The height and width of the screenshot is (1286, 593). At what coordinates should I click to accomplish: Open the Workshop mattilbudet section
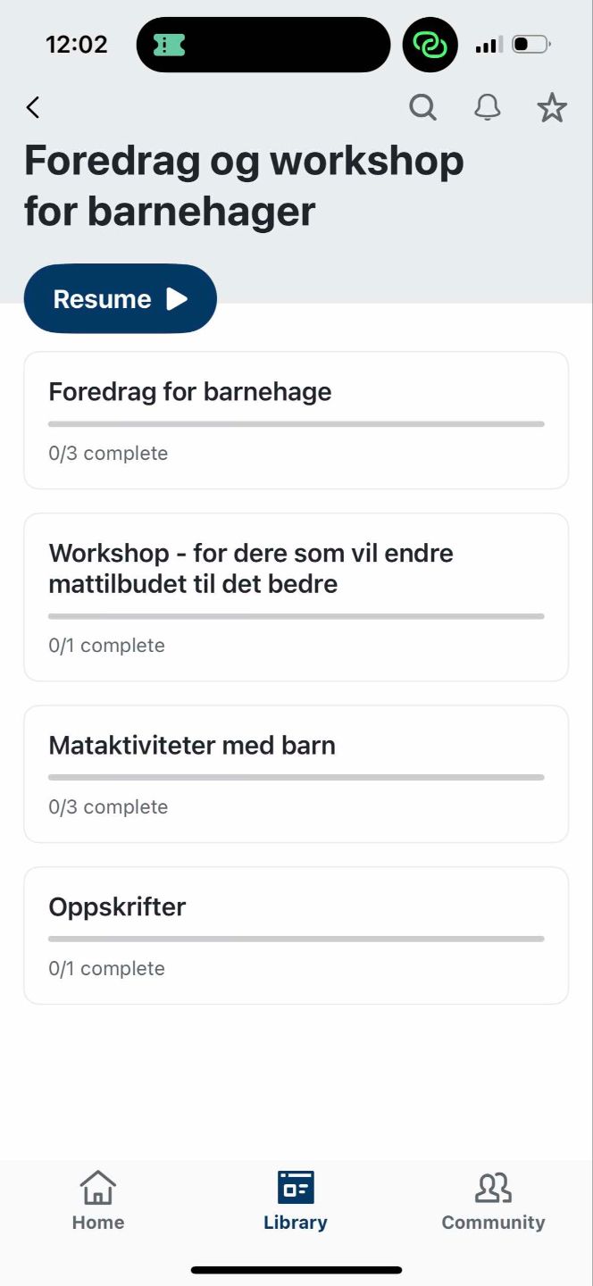296,597
